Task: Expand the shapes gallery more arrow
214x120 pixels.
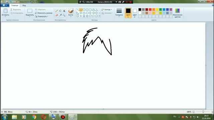Action: point(100,16)
